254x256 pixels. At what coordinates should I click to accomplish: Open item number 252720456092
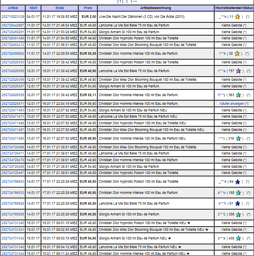pyautogui.click(x=13, y=53)
